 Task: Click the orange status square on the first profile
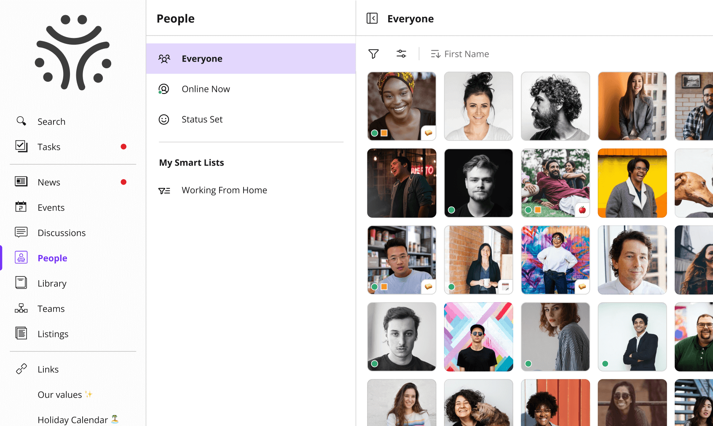(384, 133)
